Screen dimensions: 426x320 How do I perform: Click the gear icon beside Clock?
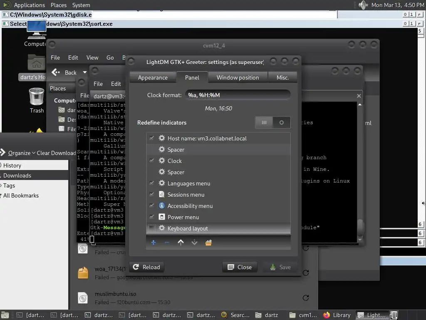162,160
